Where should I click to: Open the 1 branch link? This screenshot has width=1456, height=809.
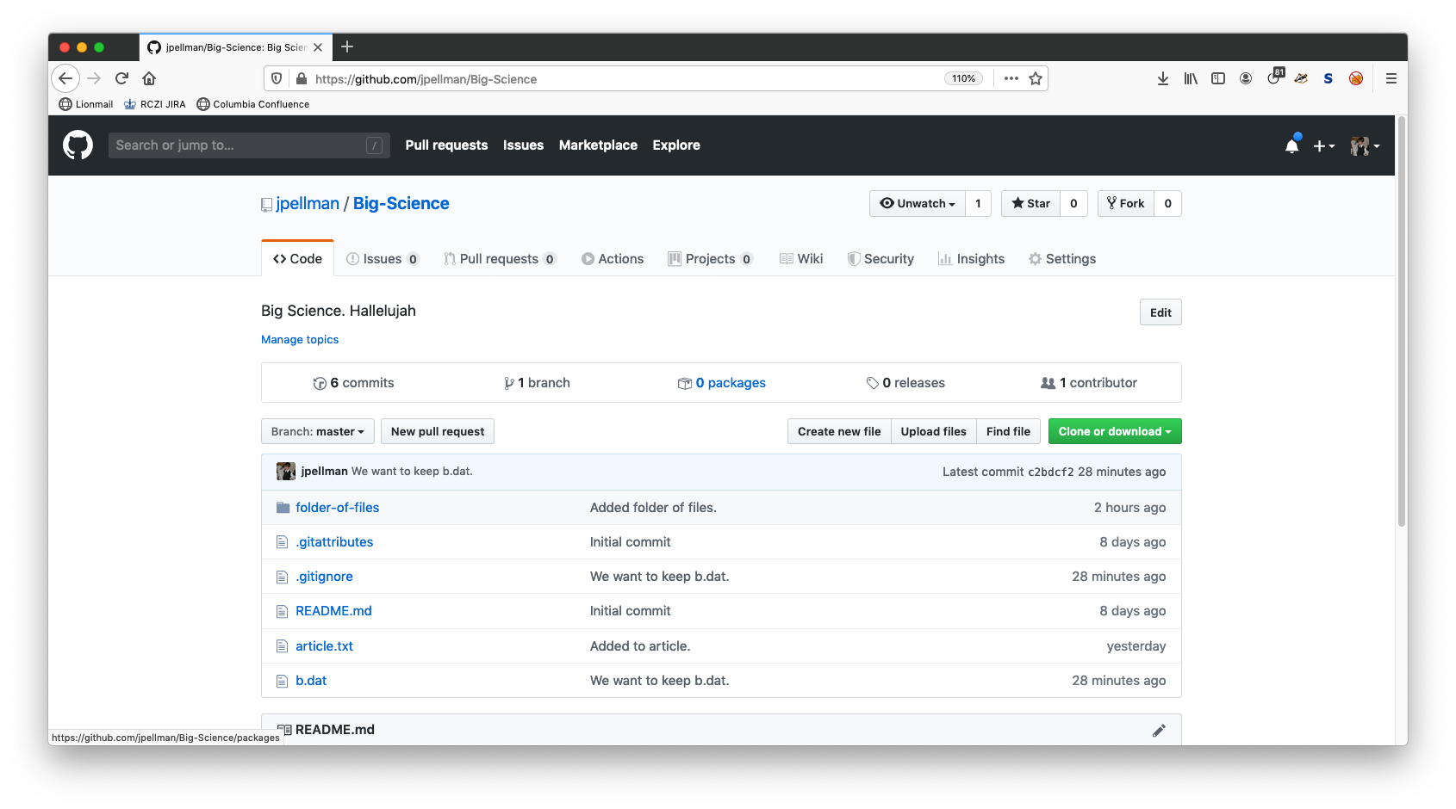click(x=537, y=383)
